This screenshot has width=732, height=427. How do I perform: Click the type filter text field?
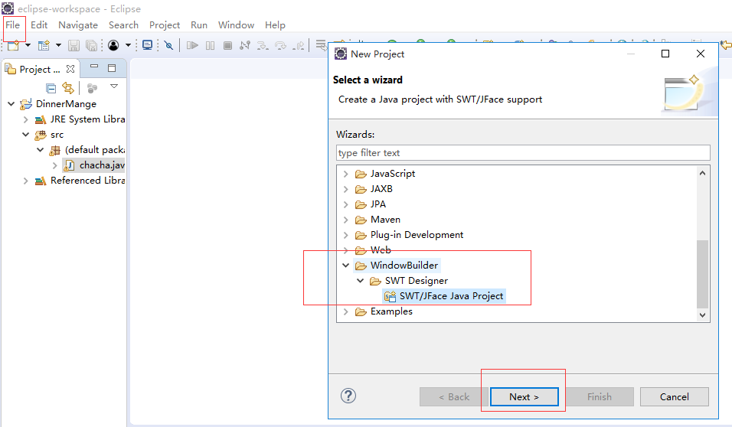click(523, 152)
